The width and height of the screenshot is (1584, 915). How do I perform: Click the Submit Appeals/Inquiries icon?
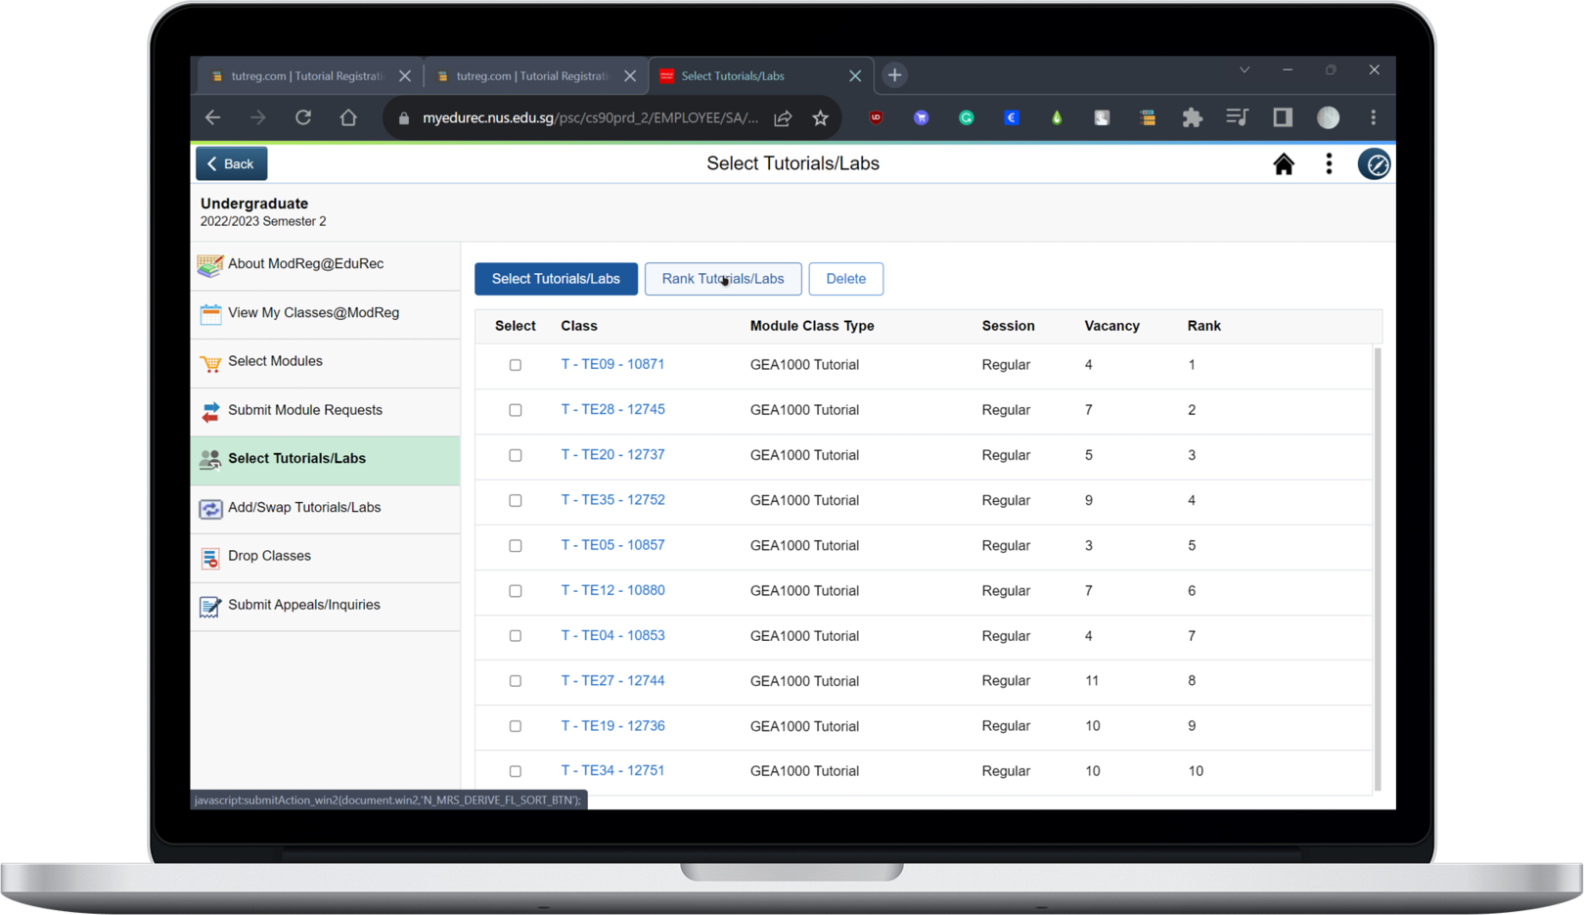pyautogui.click(x=210, y=607)
